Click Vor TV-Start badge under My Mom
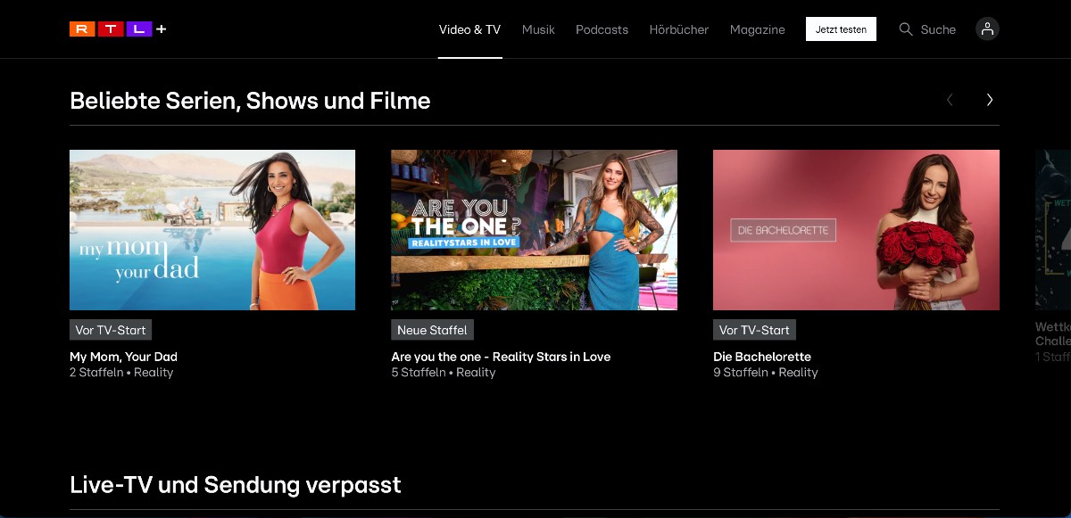Image resolution: width=1071 pixels, height=518 pixels. point(111,330)
